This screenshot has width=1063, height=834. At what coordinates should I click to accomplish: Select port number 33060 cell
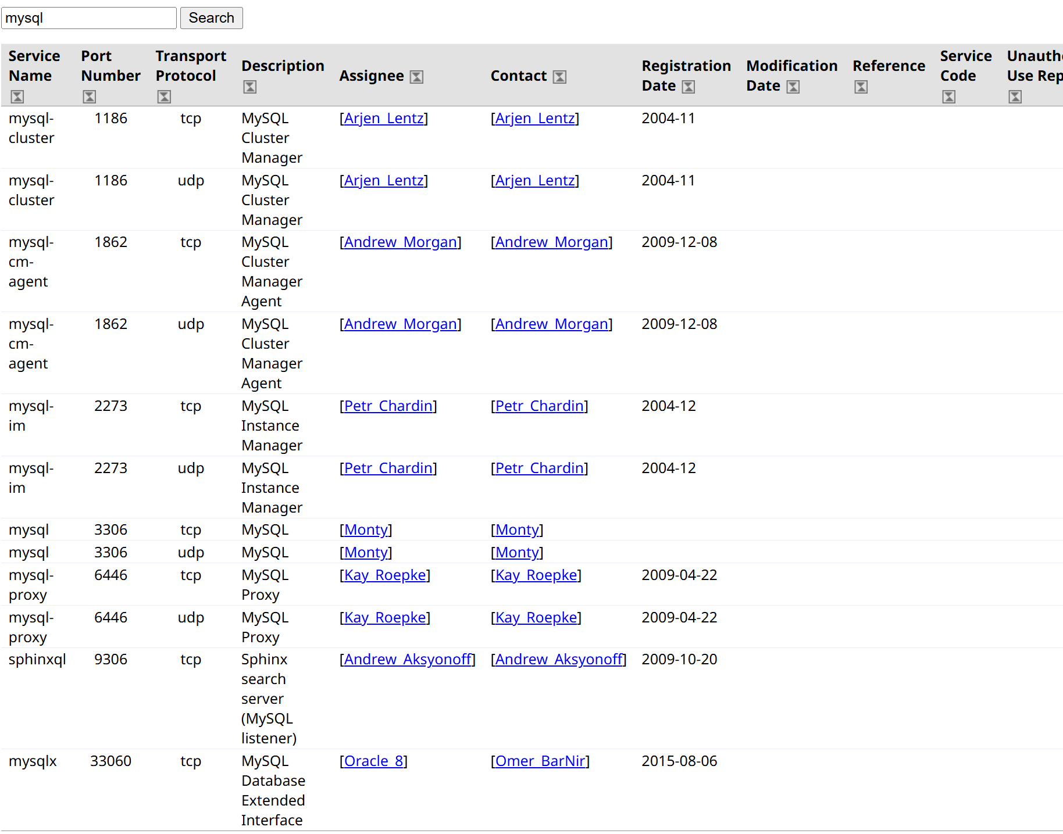tap(110, 761)
